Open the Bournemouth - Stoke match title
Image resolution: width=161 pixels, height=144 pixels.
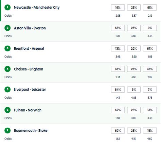pyautogui.click(x=31, y=130)
